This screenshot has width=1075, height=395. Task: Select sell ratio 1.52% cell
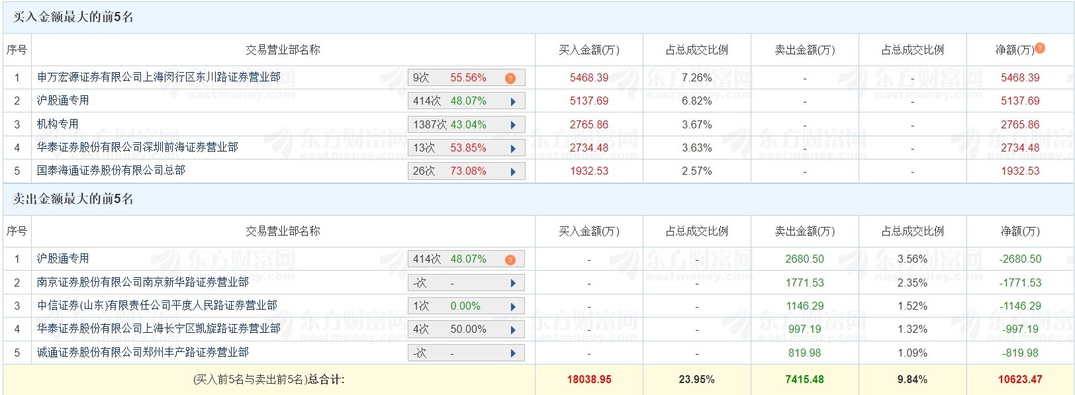tap(913, 306)
